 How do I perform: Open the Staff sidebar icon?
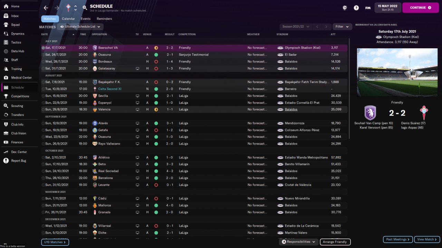pyautogui.click(x=6, y=60)
